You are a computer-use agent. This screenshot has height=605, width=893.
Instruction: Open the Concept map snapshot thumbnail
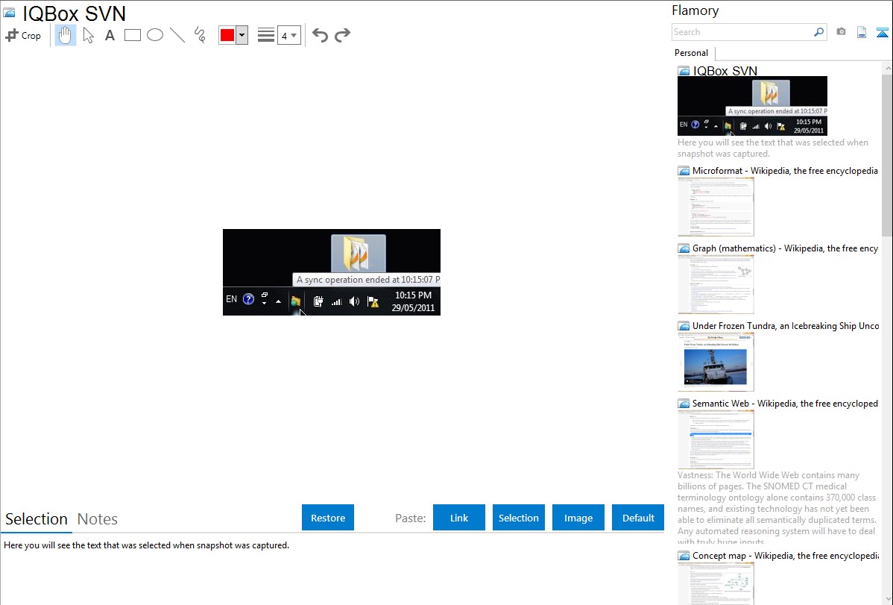(716, 583)
